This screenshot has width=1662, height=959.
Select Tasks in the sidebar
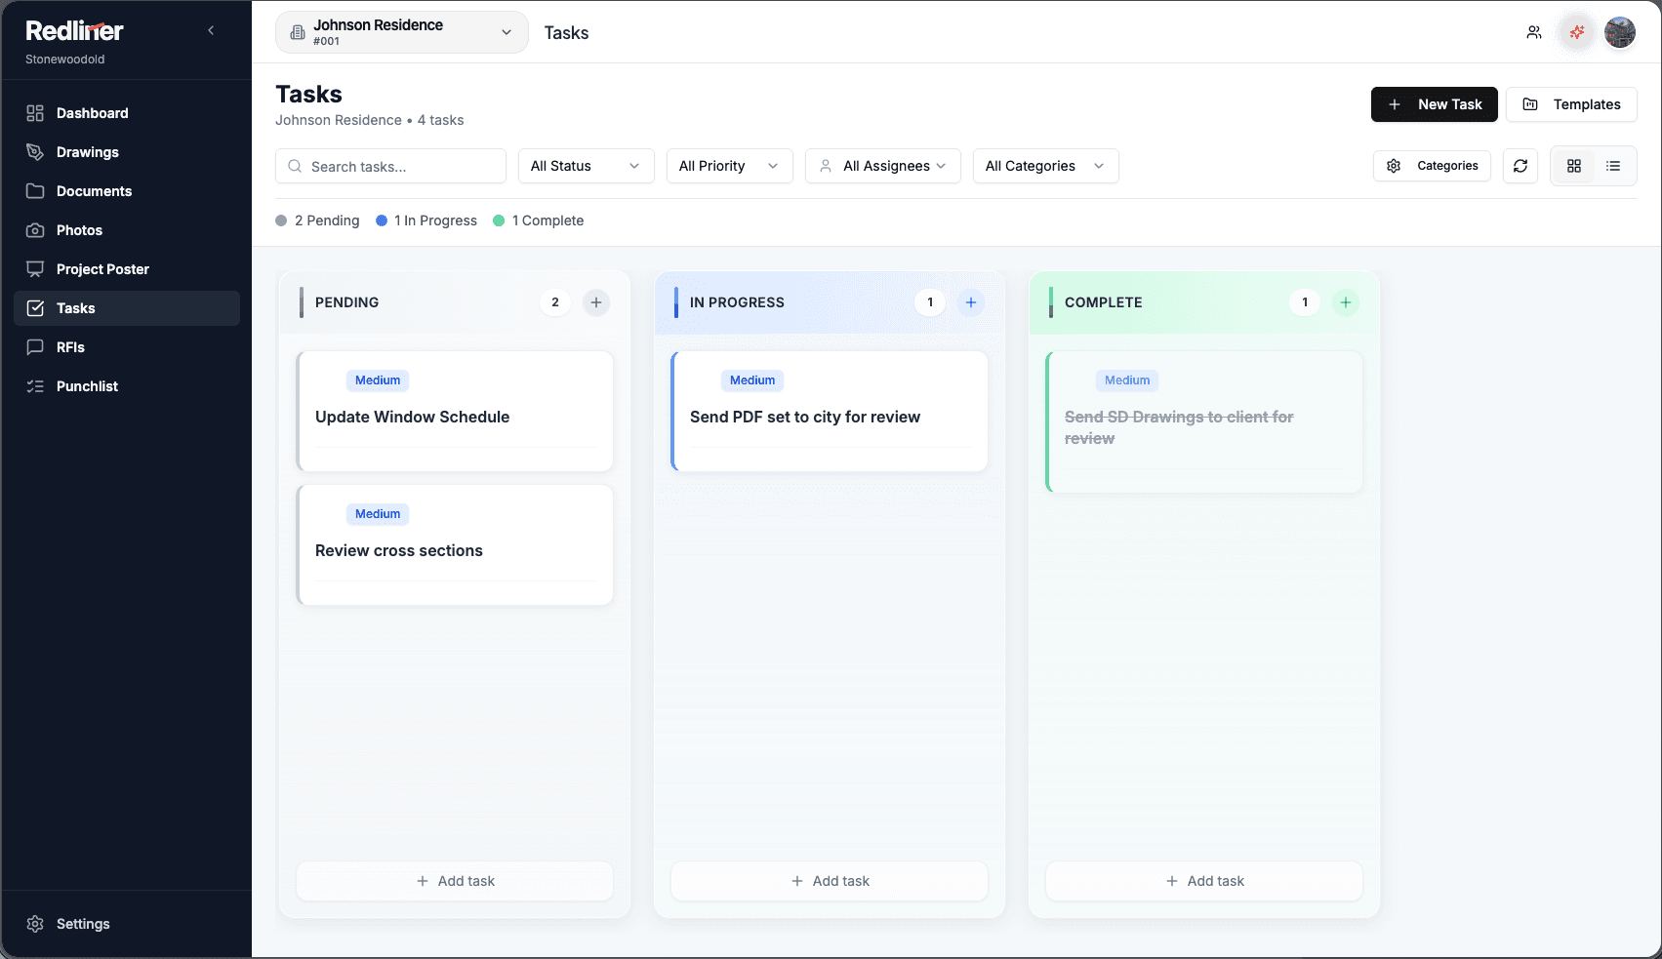pos(127,308)
